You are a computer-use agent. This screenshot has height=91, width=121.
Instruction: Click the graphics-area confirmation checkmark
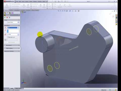(110, 13)
